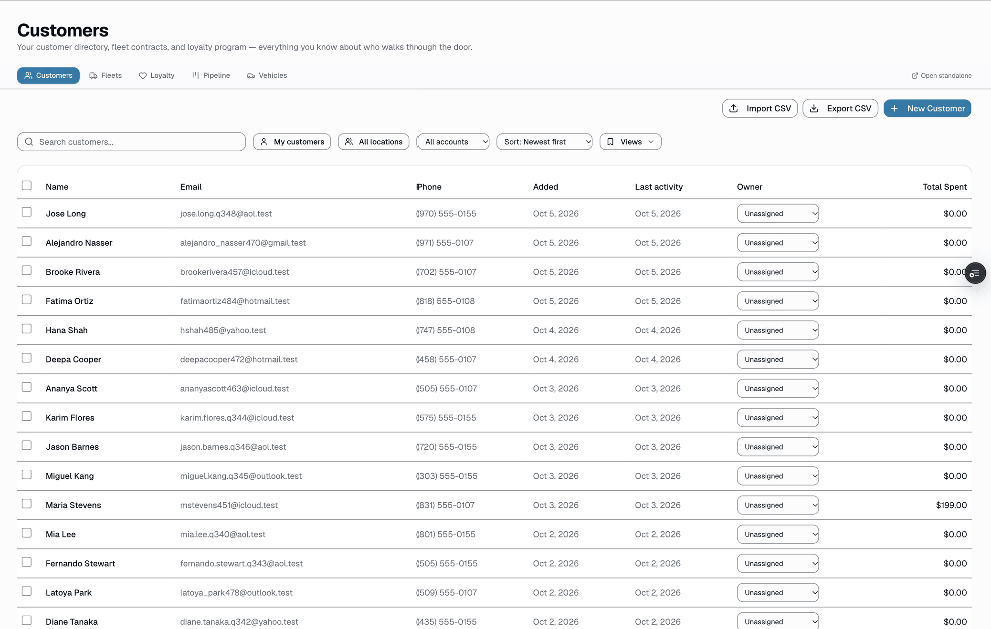Click the floating filter-list icon at right edge
Image resolution: width=991 pixels, height=629 pixels.
click(x=975, y=273)
